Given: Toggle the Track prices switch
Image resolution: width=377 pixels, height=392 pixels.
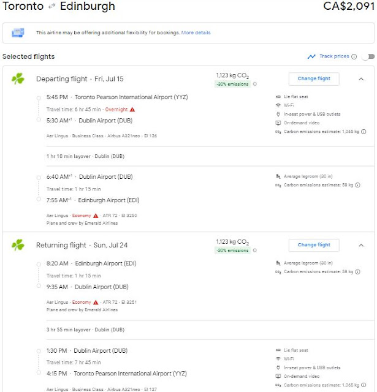Looking at the screenshot, I should coord(367,57).
